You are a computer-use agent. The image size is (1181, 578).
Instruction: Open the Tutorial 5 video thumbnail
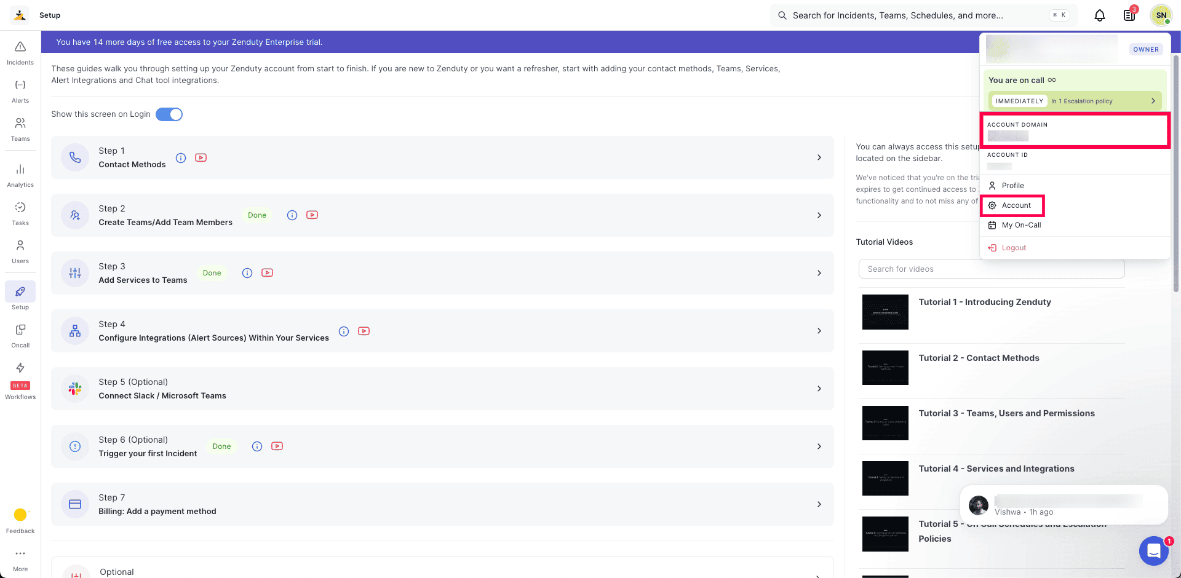coord(885,534)
